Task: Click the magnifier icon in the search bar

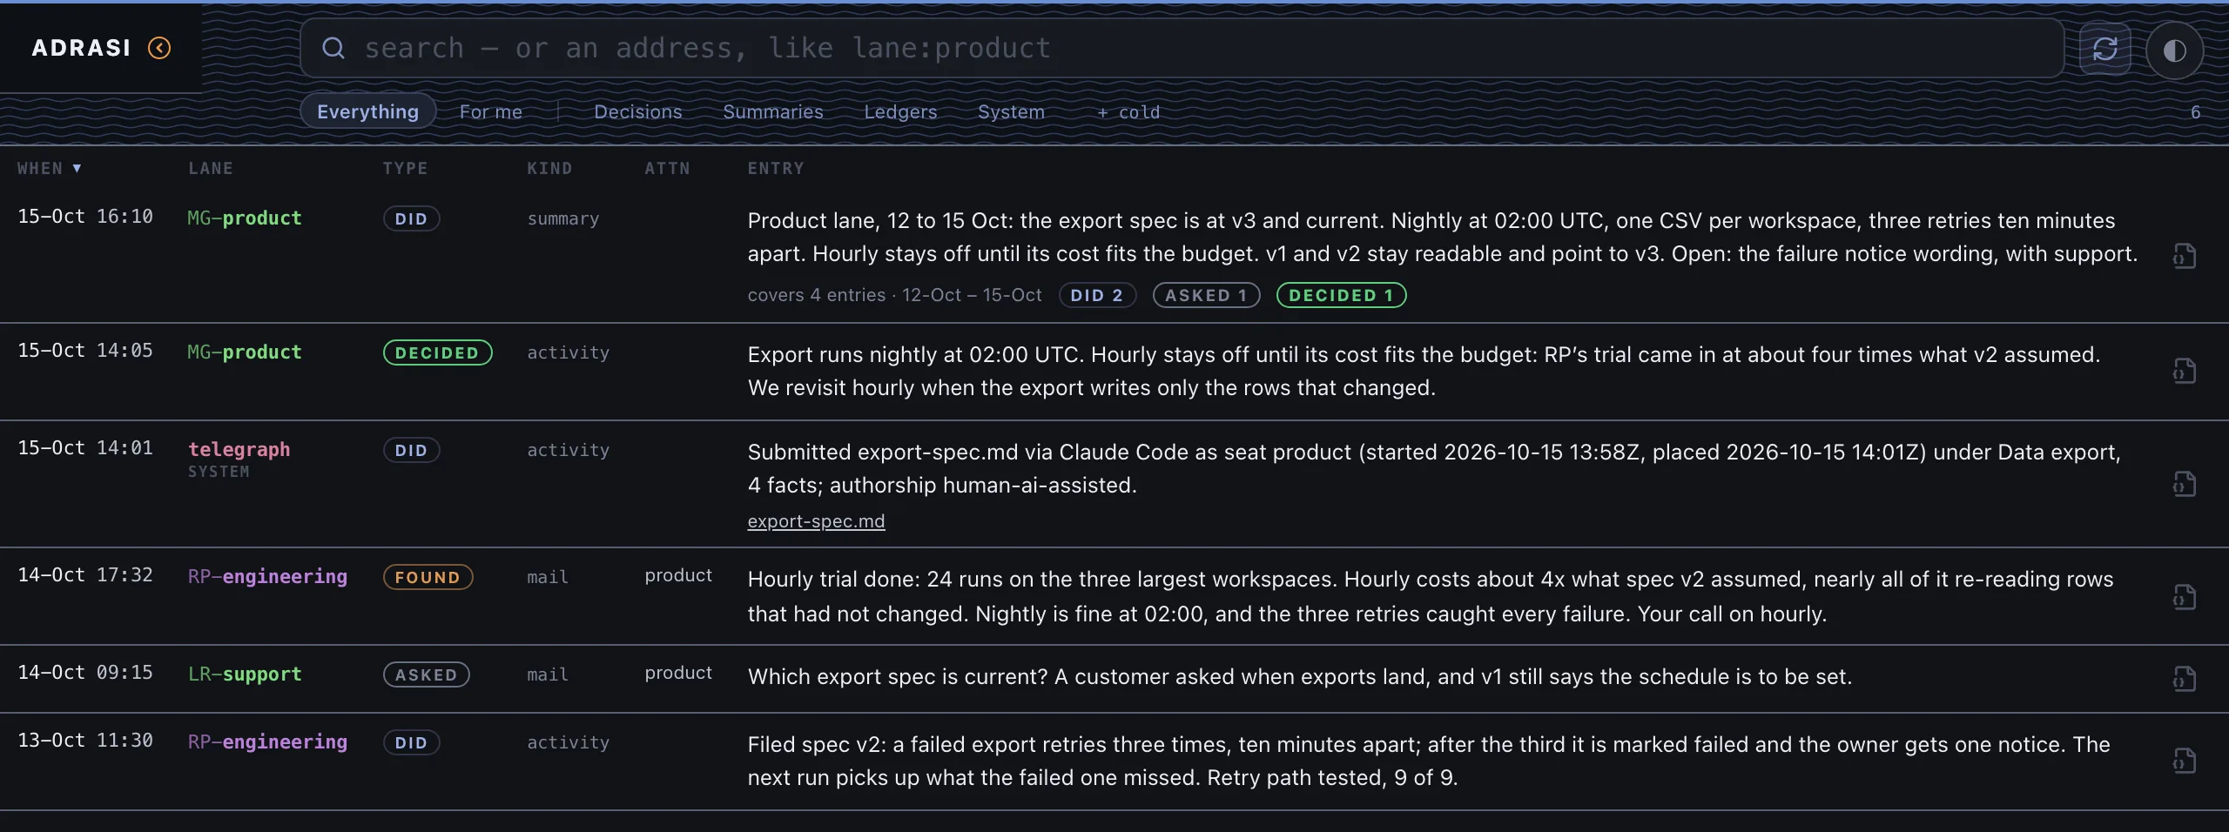Action: pyautogui.click(x=333, y=48)
